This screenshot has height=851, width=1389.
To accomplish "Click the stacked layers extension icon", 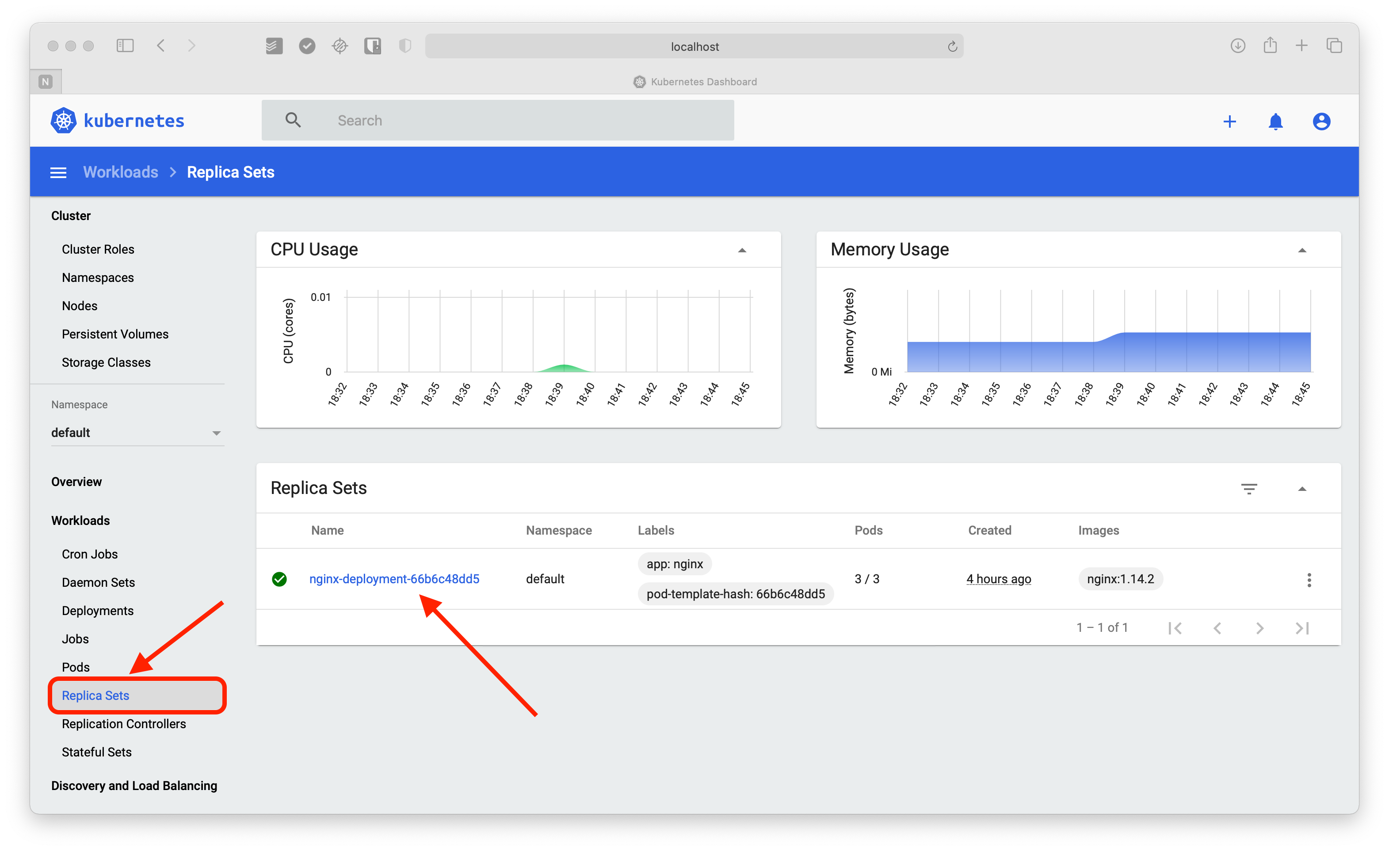I will tap(274, 46).
